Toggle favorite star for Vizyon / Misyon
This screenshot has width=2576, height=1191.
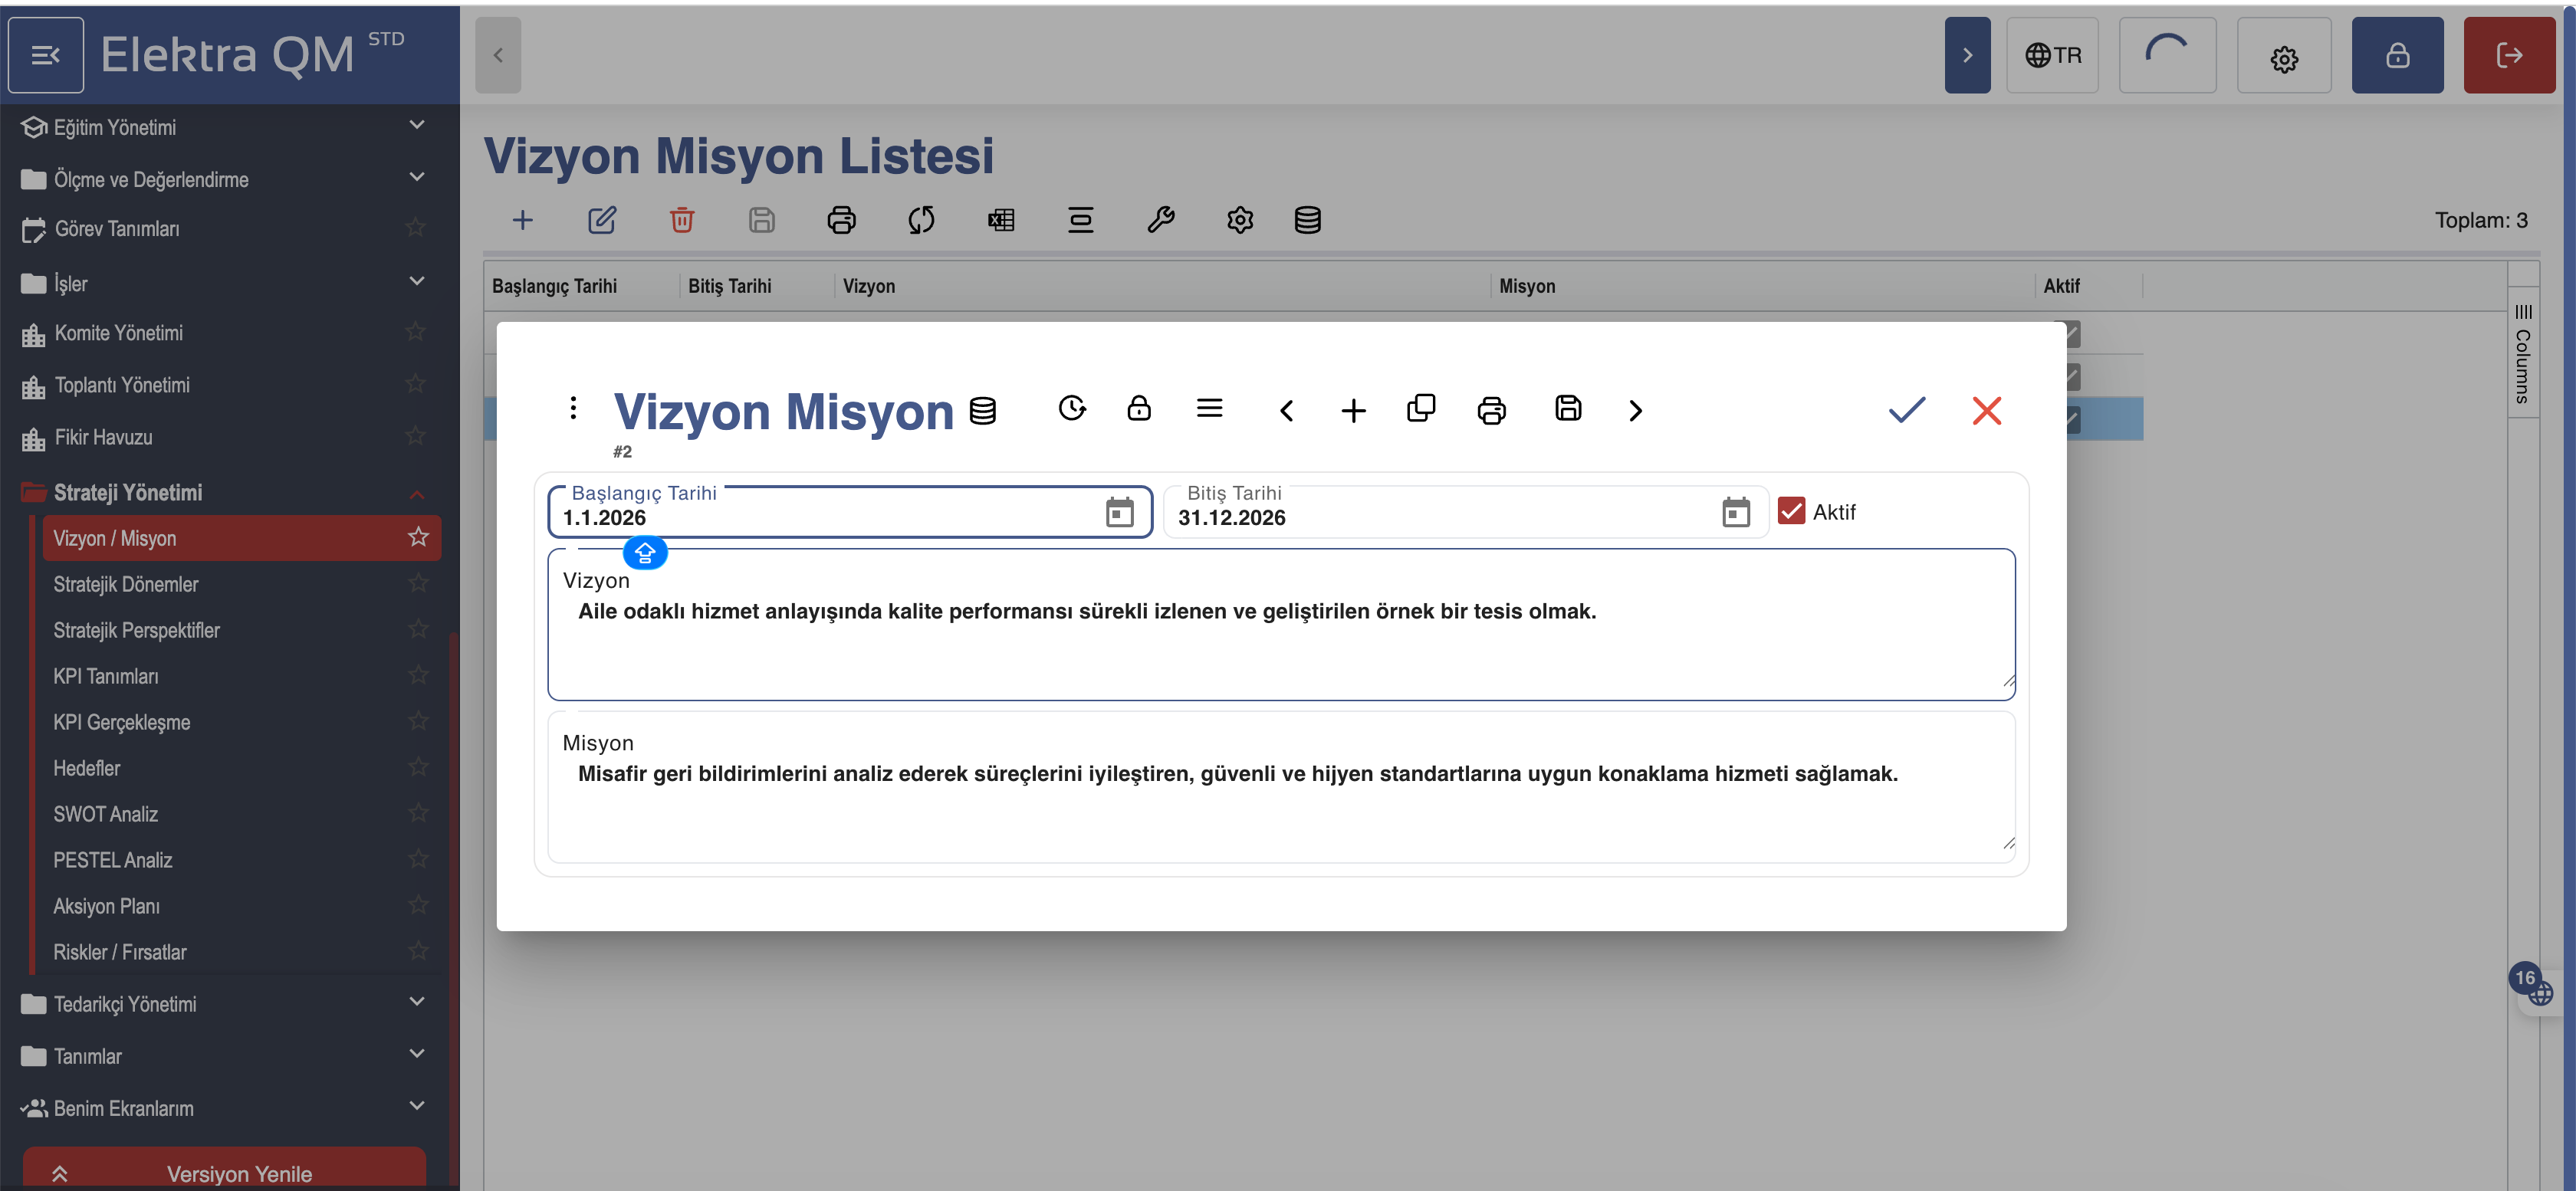[x=418, y=537]
